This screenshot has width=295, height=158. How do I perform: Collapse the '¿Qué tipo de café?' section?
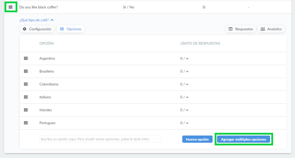click(36, 20)
